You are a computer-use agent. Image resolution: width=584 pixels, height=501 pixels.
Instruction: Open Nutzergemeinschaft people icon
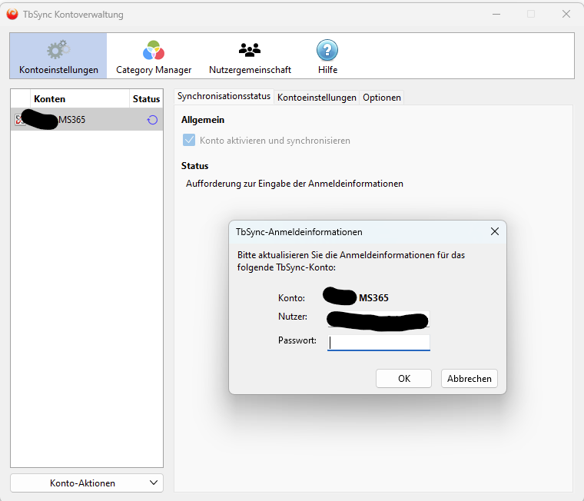[x=250, y=50]
